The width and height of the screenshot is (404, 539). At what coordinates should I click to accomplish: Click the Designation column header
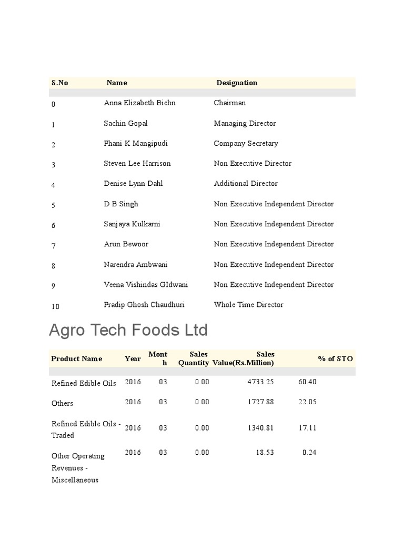click(237, 83)
